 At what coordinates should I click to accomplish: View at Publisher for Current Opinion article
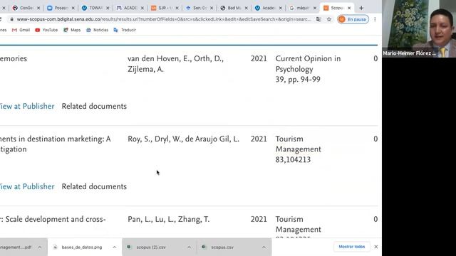tap(27, 106)
